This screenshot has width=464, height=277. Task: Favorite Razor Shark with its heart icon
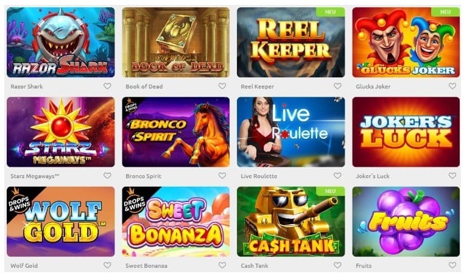(107, 86)
